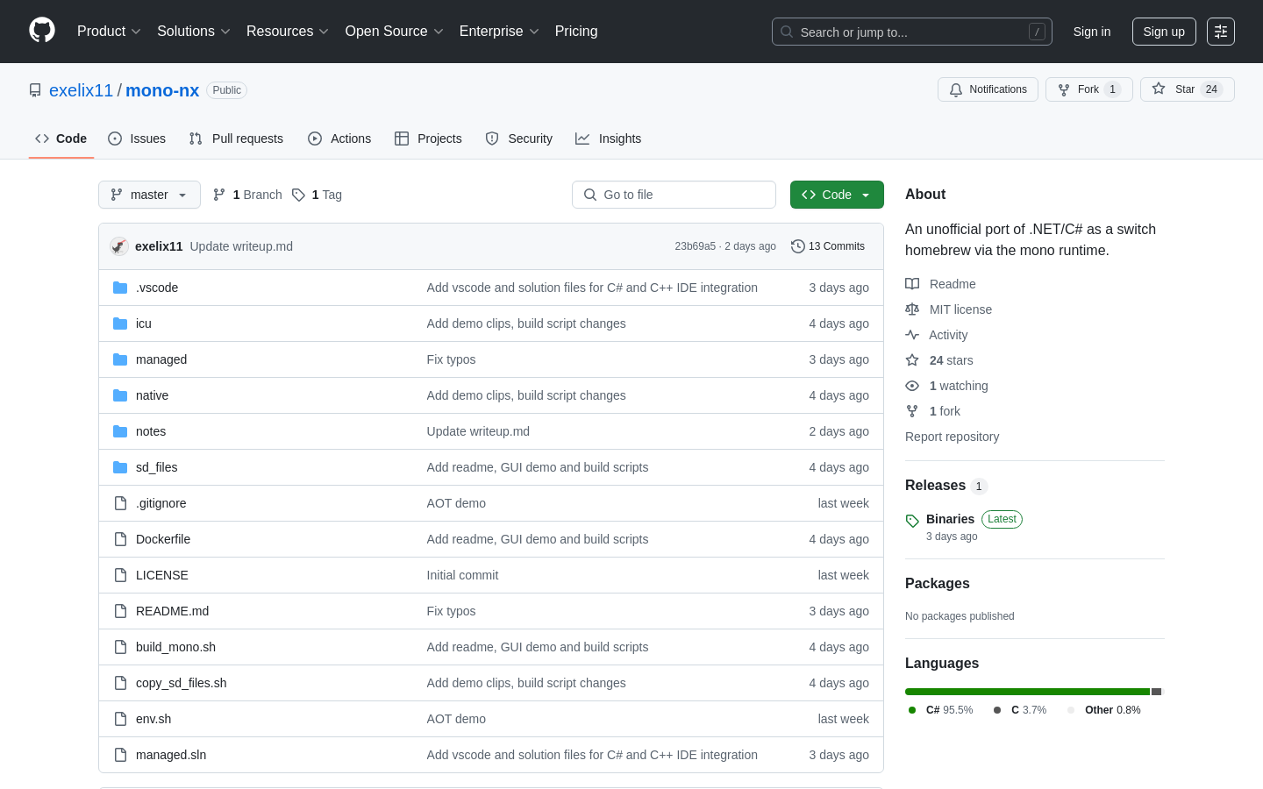1263x789 pixels.
Task: Click the LICENSE file icon
Action: (x=120, y=575)
